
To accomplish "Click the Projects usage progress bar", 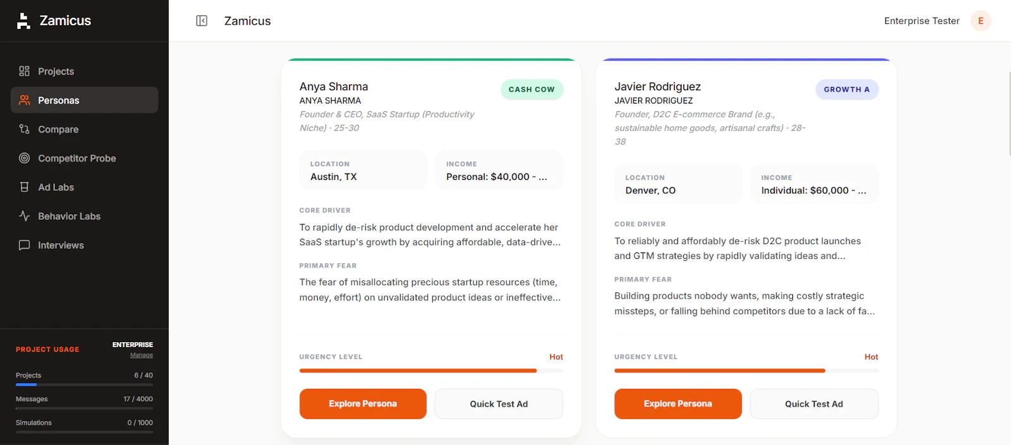I will click(84, 384).
